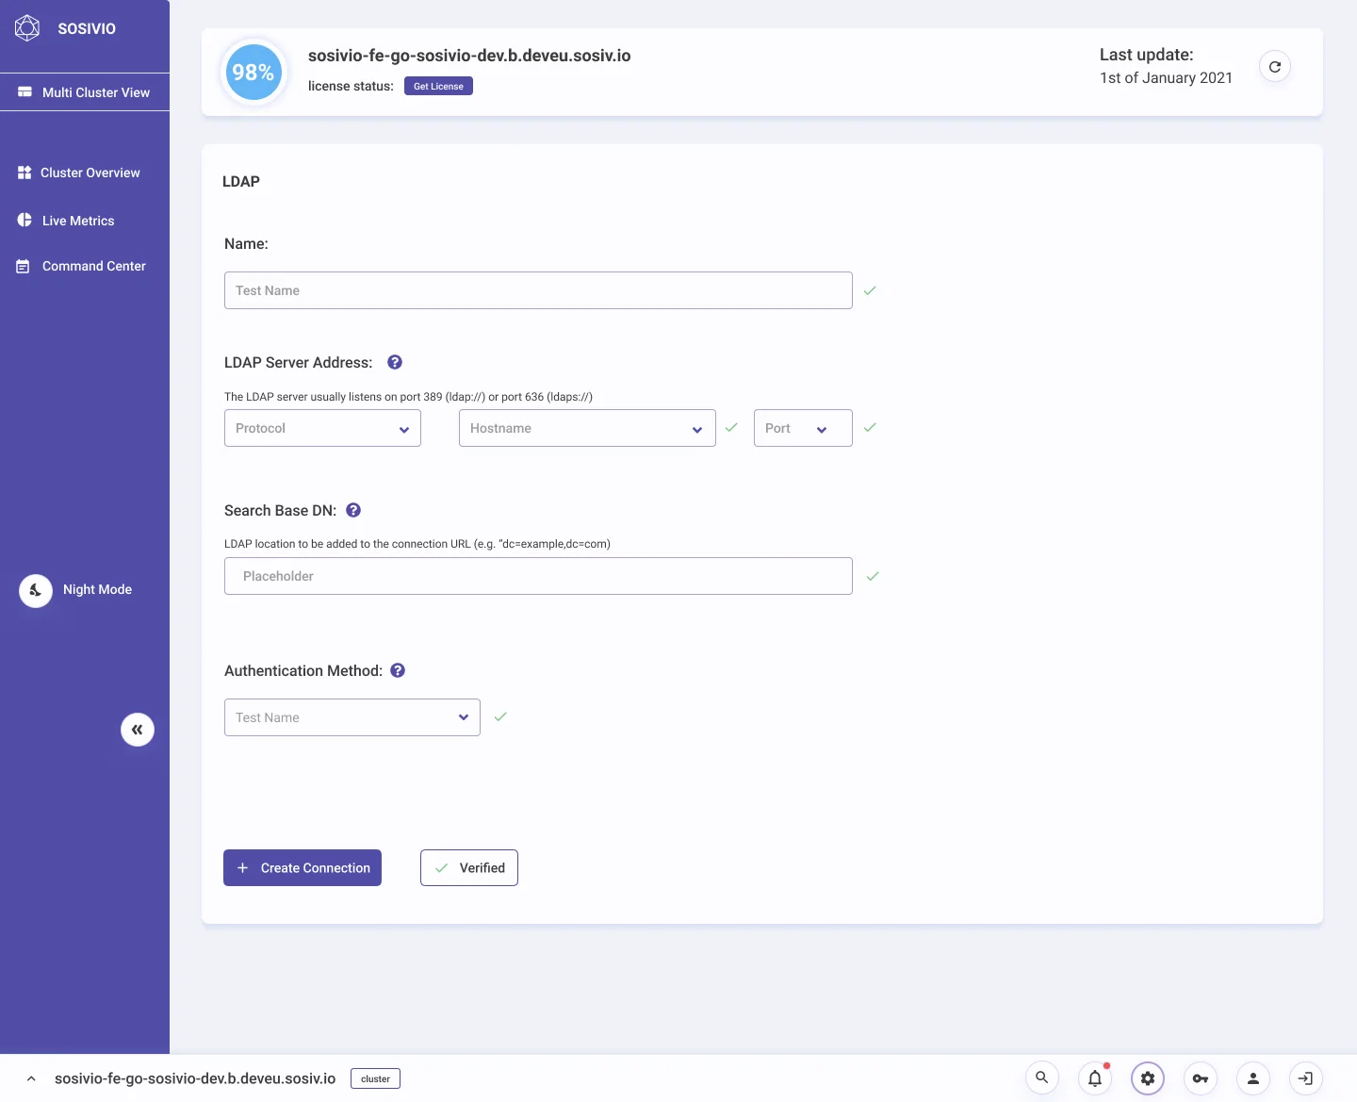The width and height of the screenshot is (1357, 1102).
Task: Focus the Search Base DN input field
Action: pyautogui.click(x=538, y=576)
